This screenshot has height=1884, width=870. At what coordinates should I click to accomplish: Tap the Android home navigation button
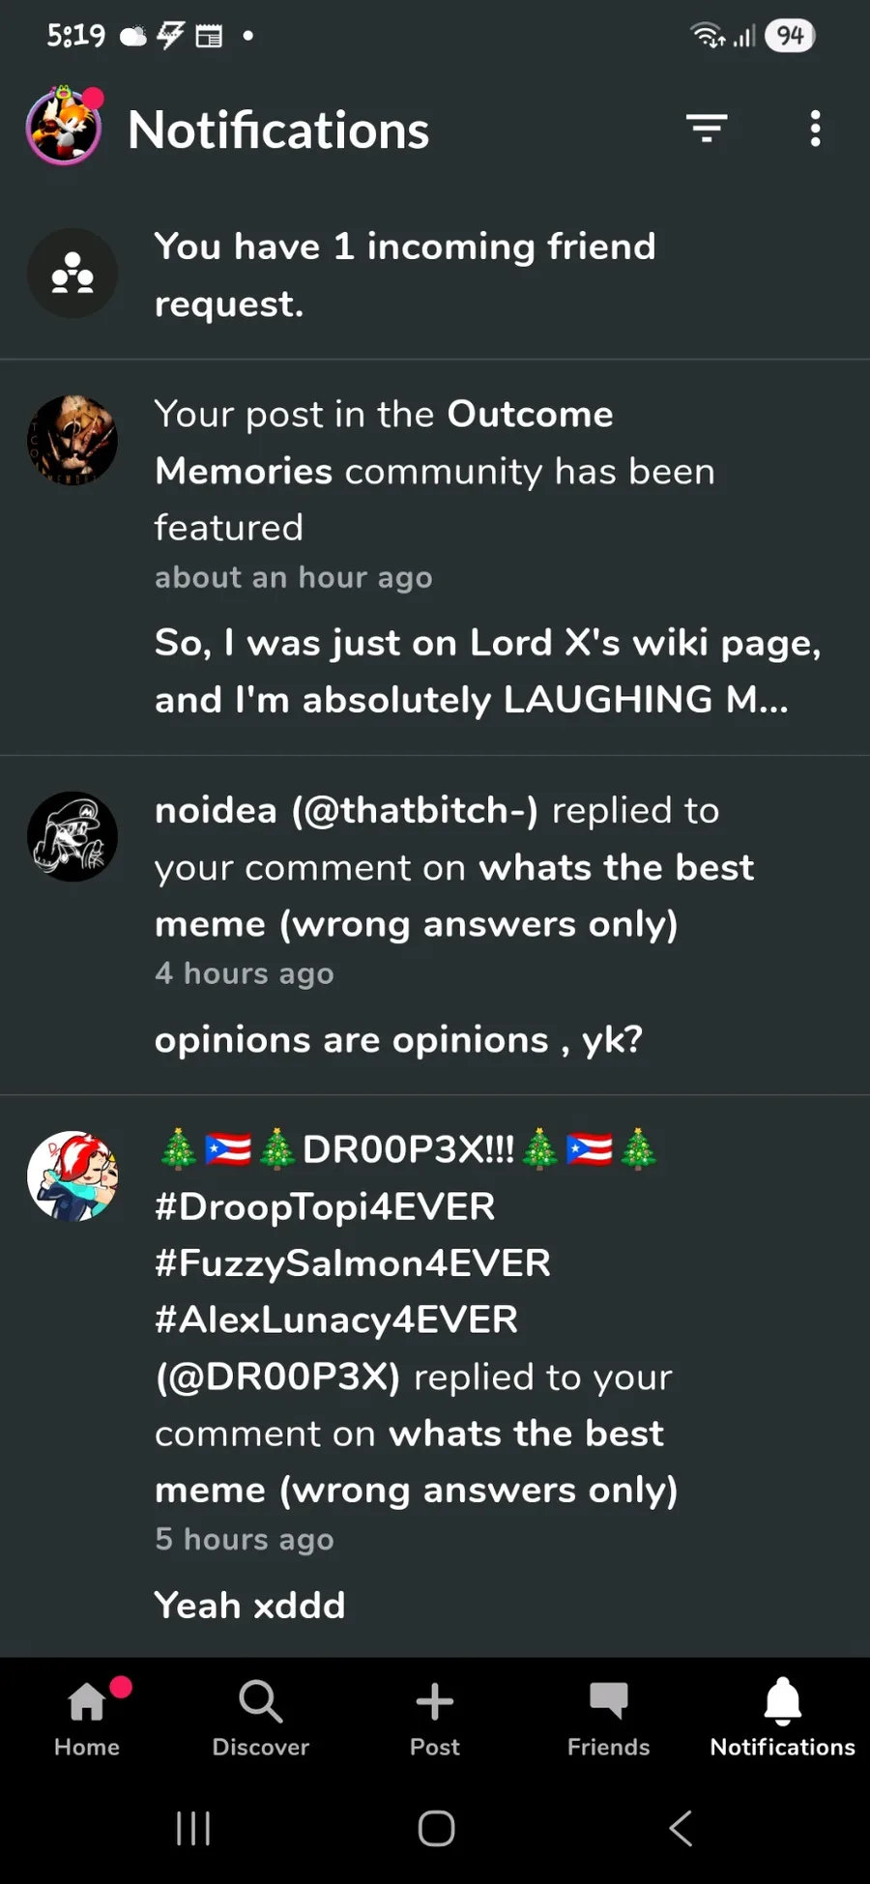(436, 1828)
